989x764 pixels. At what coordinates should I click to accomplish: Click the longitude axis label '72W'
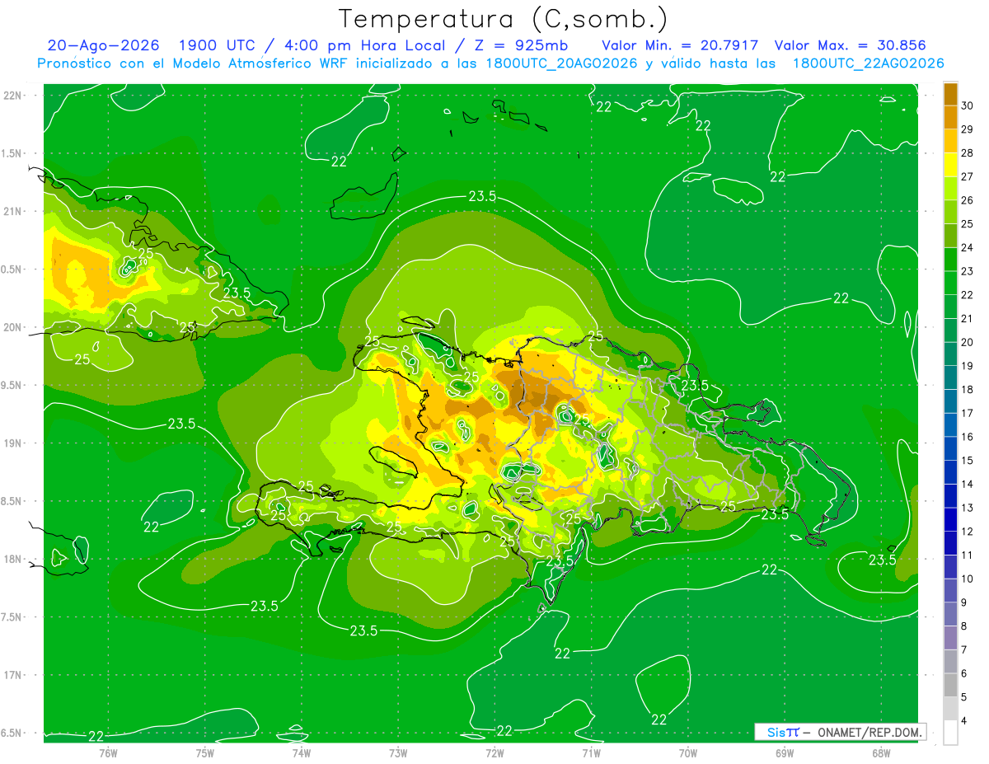pos(494,752)
